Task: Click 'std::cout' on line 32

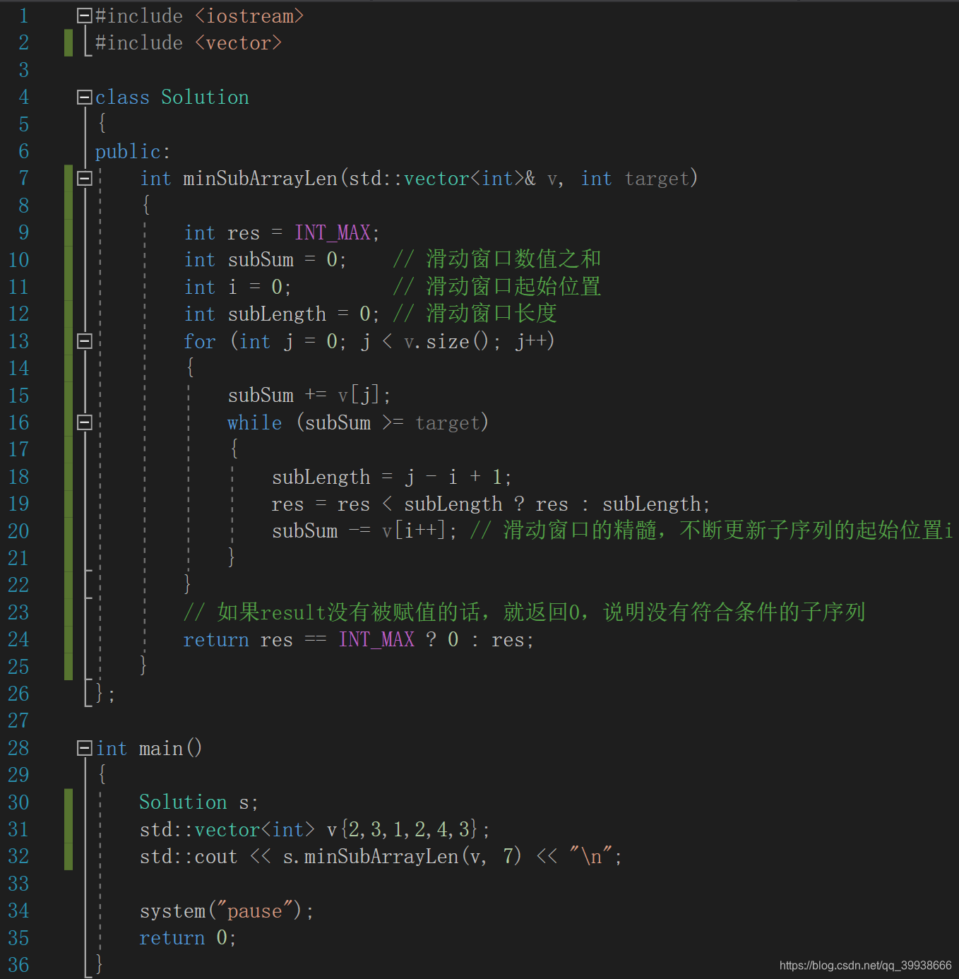Action: click(x=189, y=857)
